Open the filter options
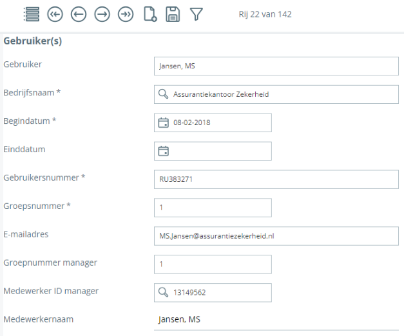404x336 pixels. pyautogui.click(x=197, y=14)
